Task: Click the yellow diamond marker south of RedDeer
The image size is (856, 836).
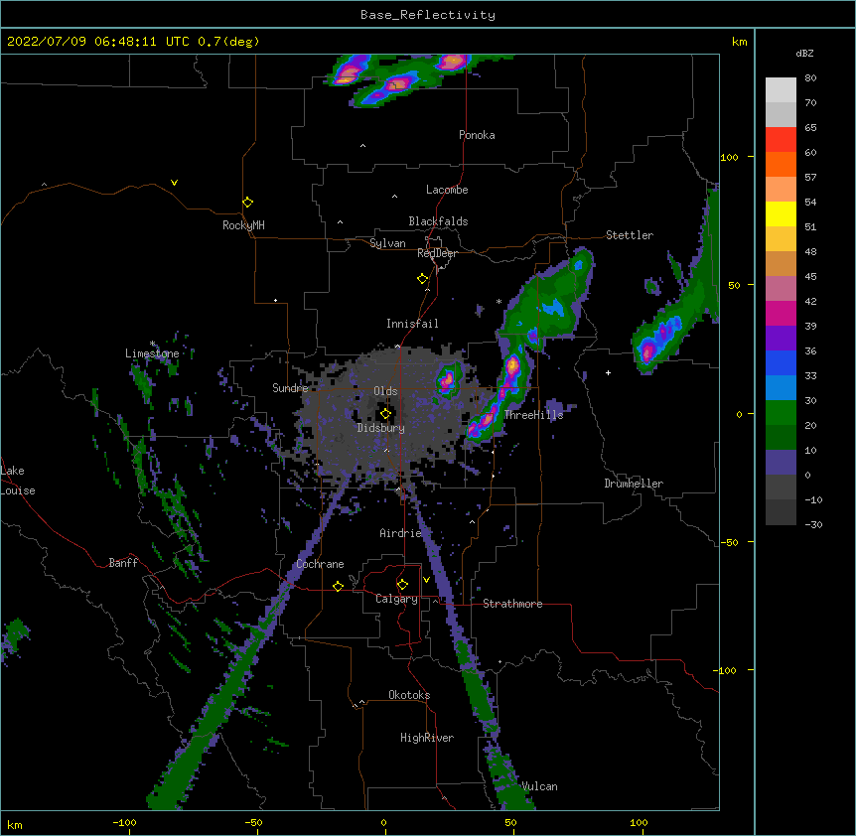Action: 423,279
